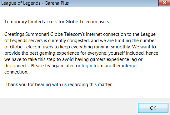Click the words yourself included
Viewport: 170px width, 115px height.
(x=127, y=53)
